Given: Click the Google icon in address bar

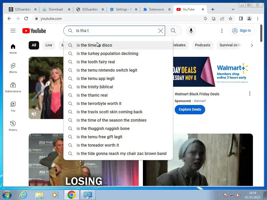Looking at the screenshot, I should (205, 18).
